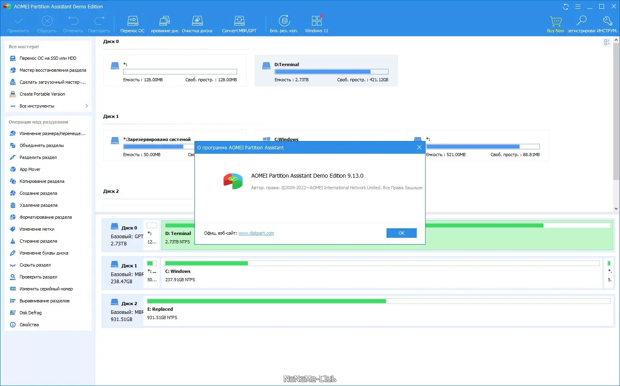Open 'Мастер восстановления раздела' wizard
This screenshot has width=620, height=386.
pyautogui.click(x=53, y=70)
